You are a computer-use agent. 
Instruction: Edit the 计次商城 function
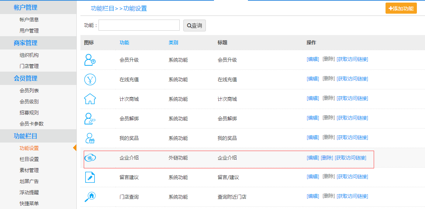(313, 98)
